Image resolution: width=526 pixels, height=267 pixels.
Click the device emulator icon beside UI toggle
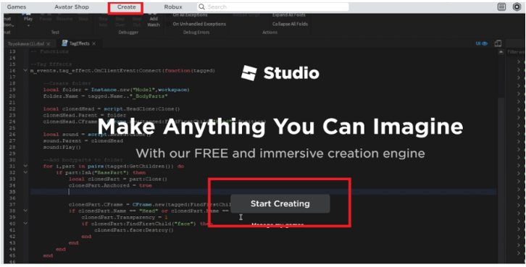[x=498, y=43]
